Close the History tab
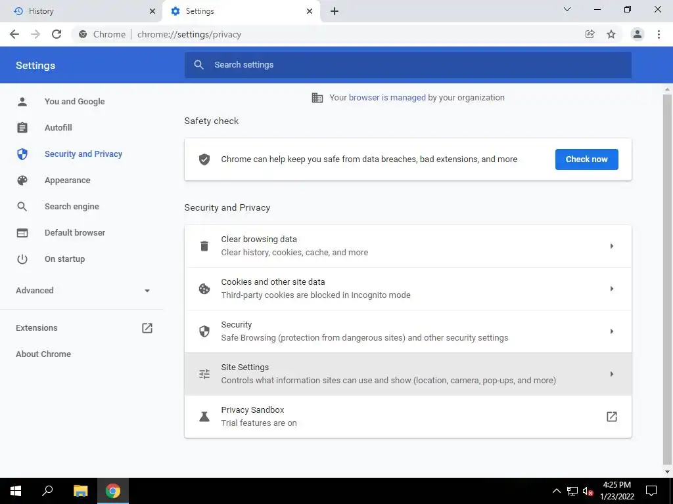This screenshot has height=504, width=673. point(152,11)
